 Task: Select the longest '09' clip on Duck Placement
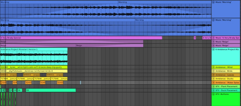point(51,90)
